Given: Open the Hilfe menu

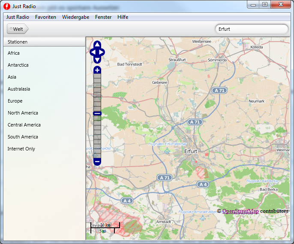Looking at the screenshot, I should 123,17.
